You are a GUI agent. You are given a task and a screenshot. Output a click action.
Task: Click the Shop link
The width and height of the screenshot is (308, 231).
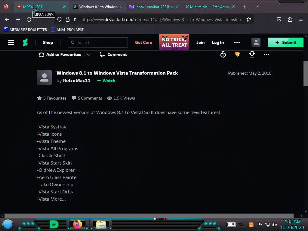point(48,42)
